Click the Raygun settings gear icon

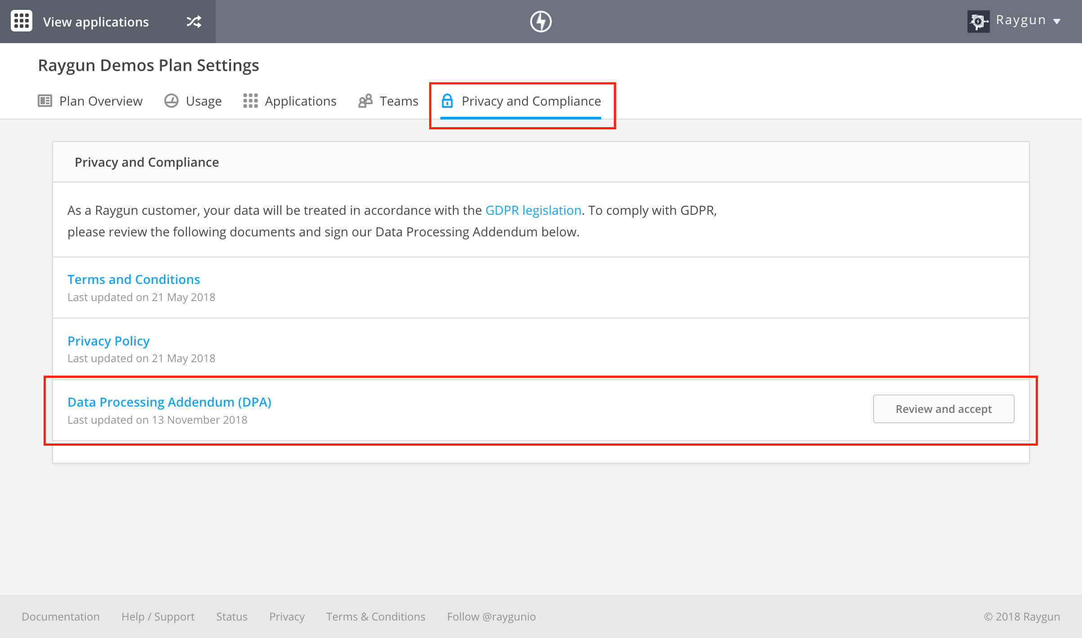(x=980, y=21)
